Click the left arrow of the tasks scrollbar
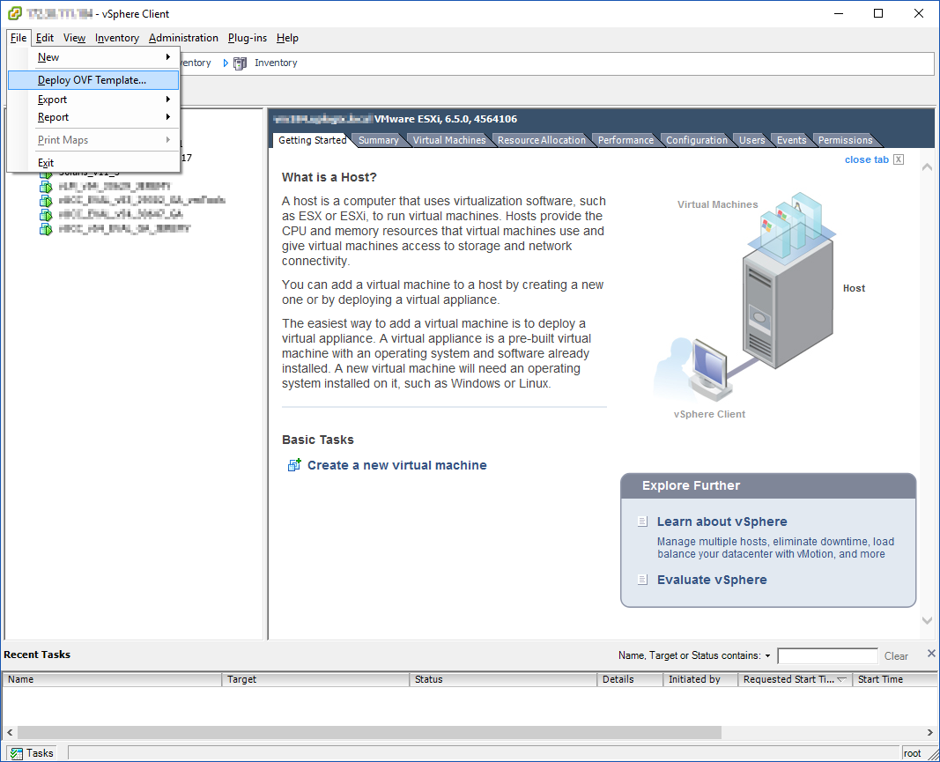The height and width of the screenshot is (762, 940). [10, 733]
